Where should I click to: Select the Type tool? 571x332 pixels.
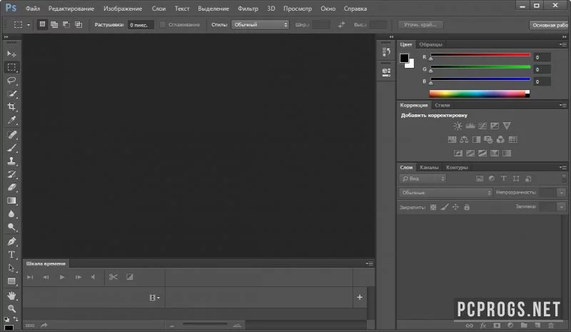(11, 254)
